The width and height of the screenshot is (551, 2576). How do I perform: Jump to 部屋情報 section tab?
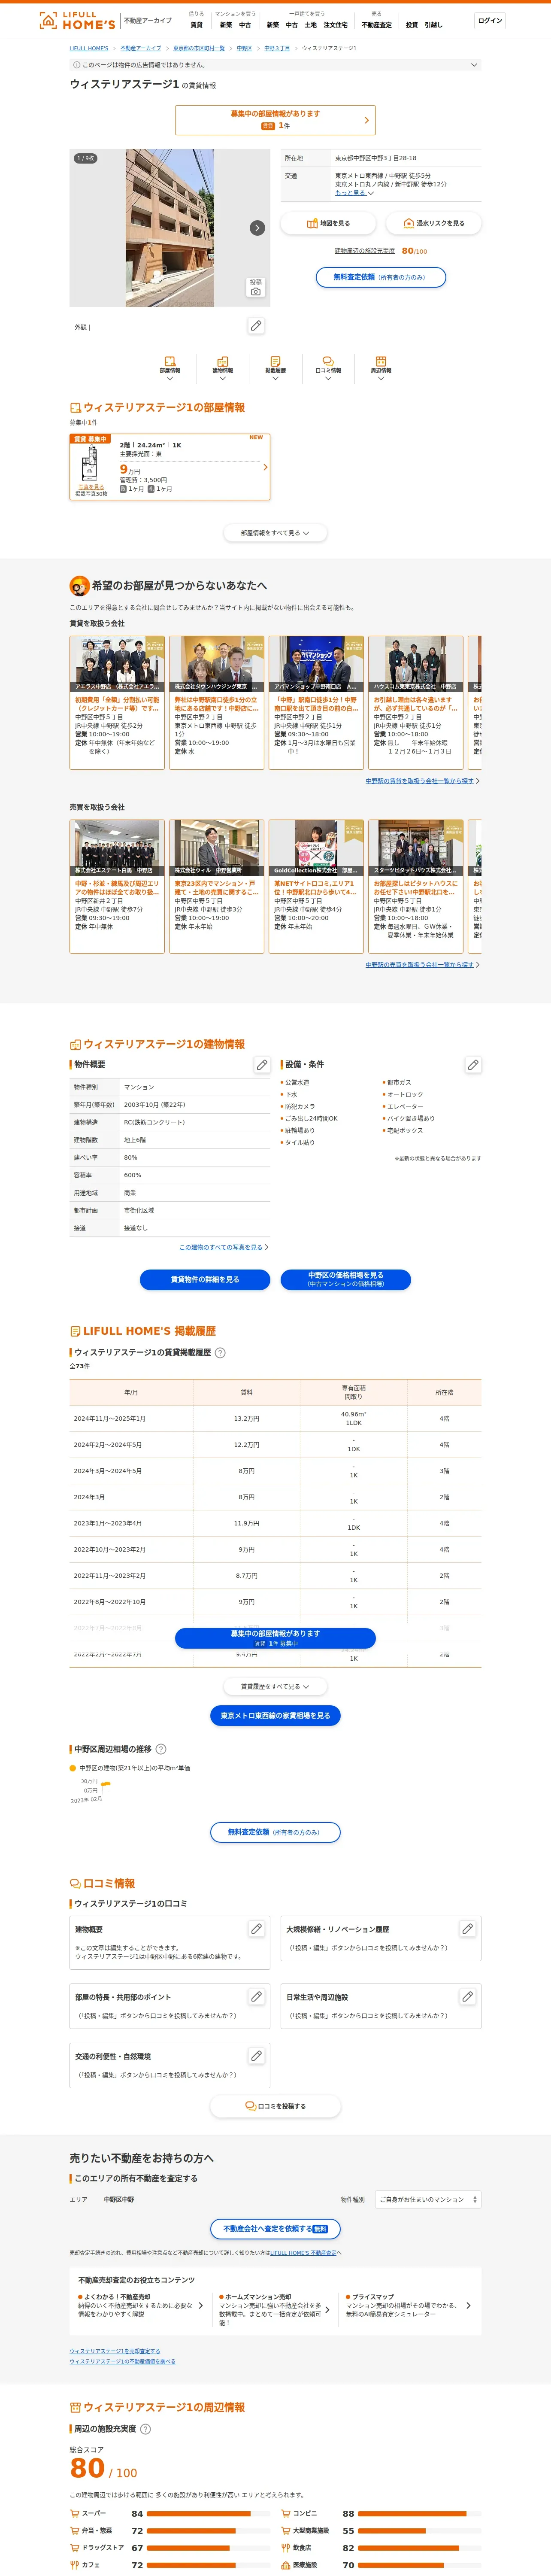[170, 367]
